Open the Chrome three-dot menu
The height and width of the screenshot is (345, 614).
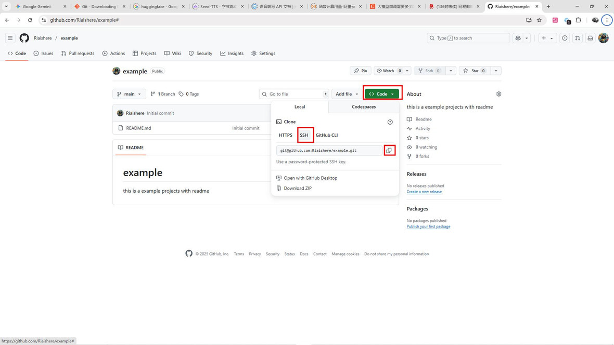point(607,20)
